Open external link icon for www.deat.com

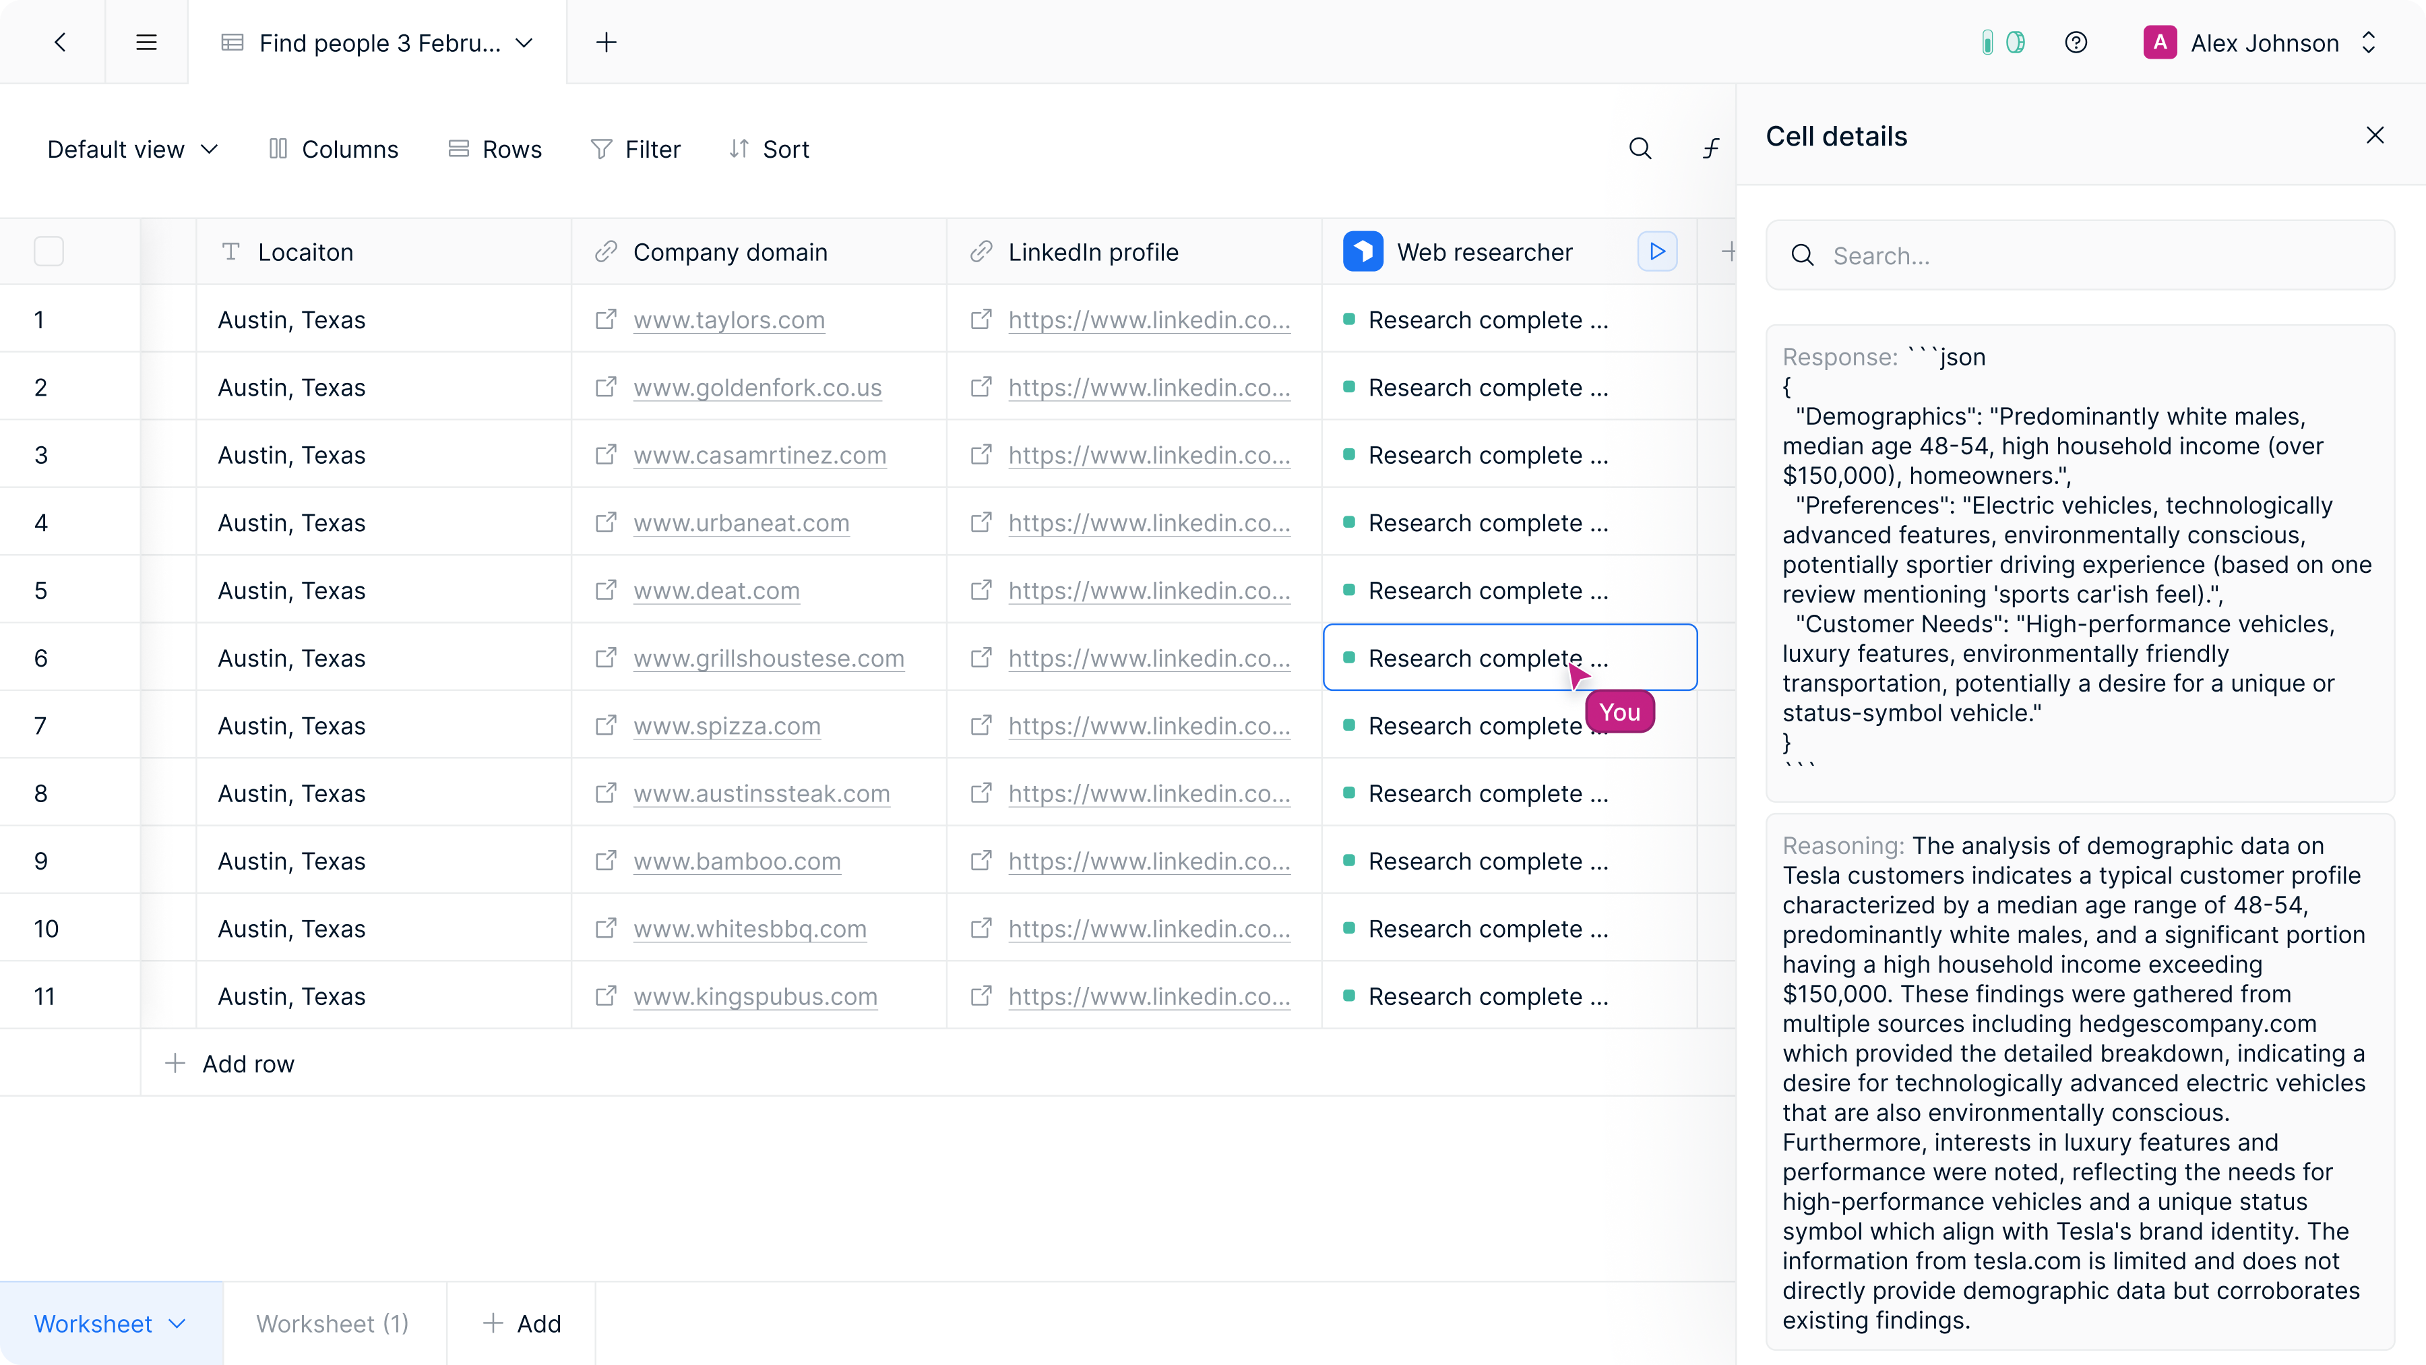(x=606, y=590)
